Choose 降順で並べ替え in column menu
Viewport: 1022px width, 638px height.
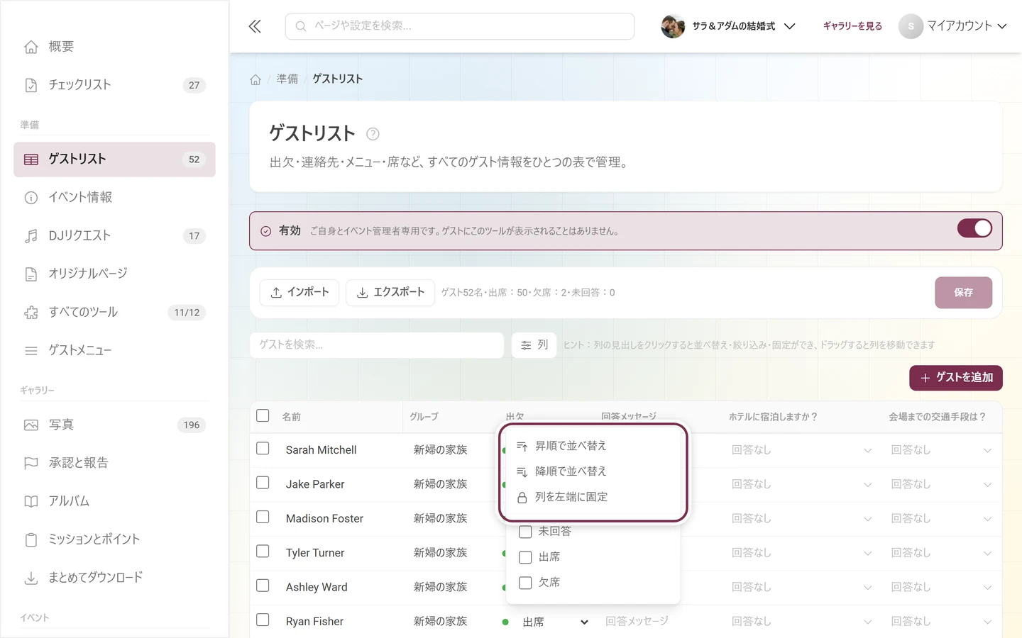[x=593, y=471]
